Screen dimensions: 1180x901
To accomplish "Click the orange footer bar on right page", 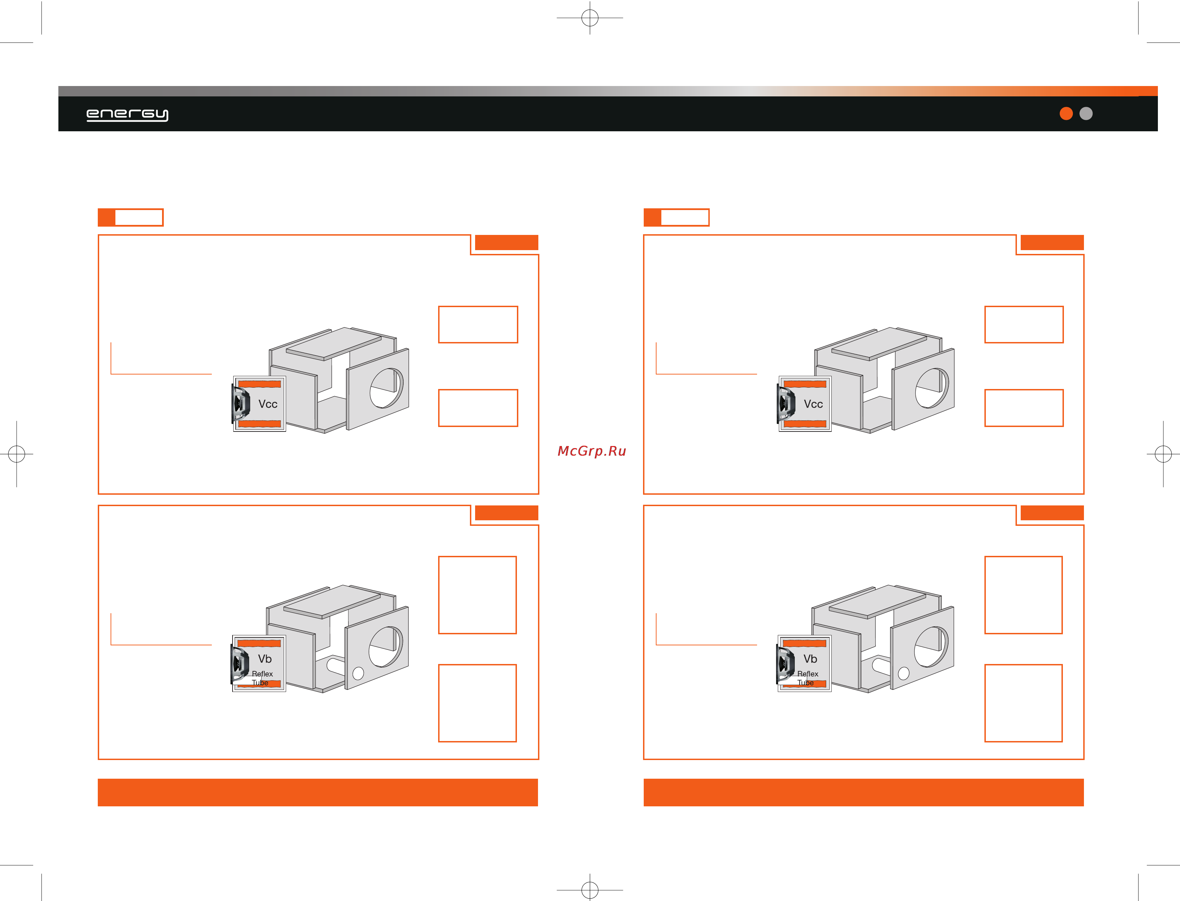I will (863, 792).
